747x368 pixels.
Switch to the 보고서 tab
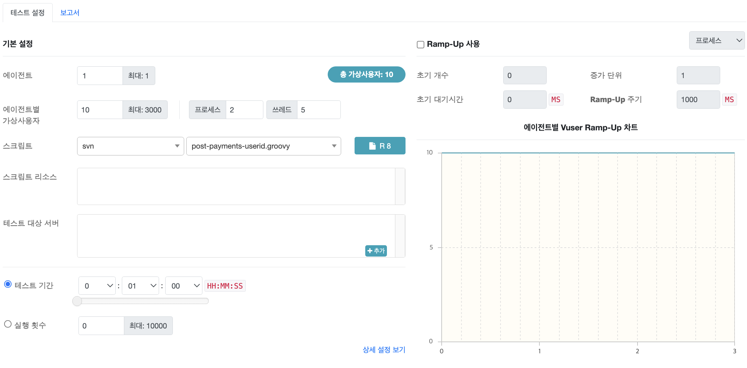click(70, 12)
